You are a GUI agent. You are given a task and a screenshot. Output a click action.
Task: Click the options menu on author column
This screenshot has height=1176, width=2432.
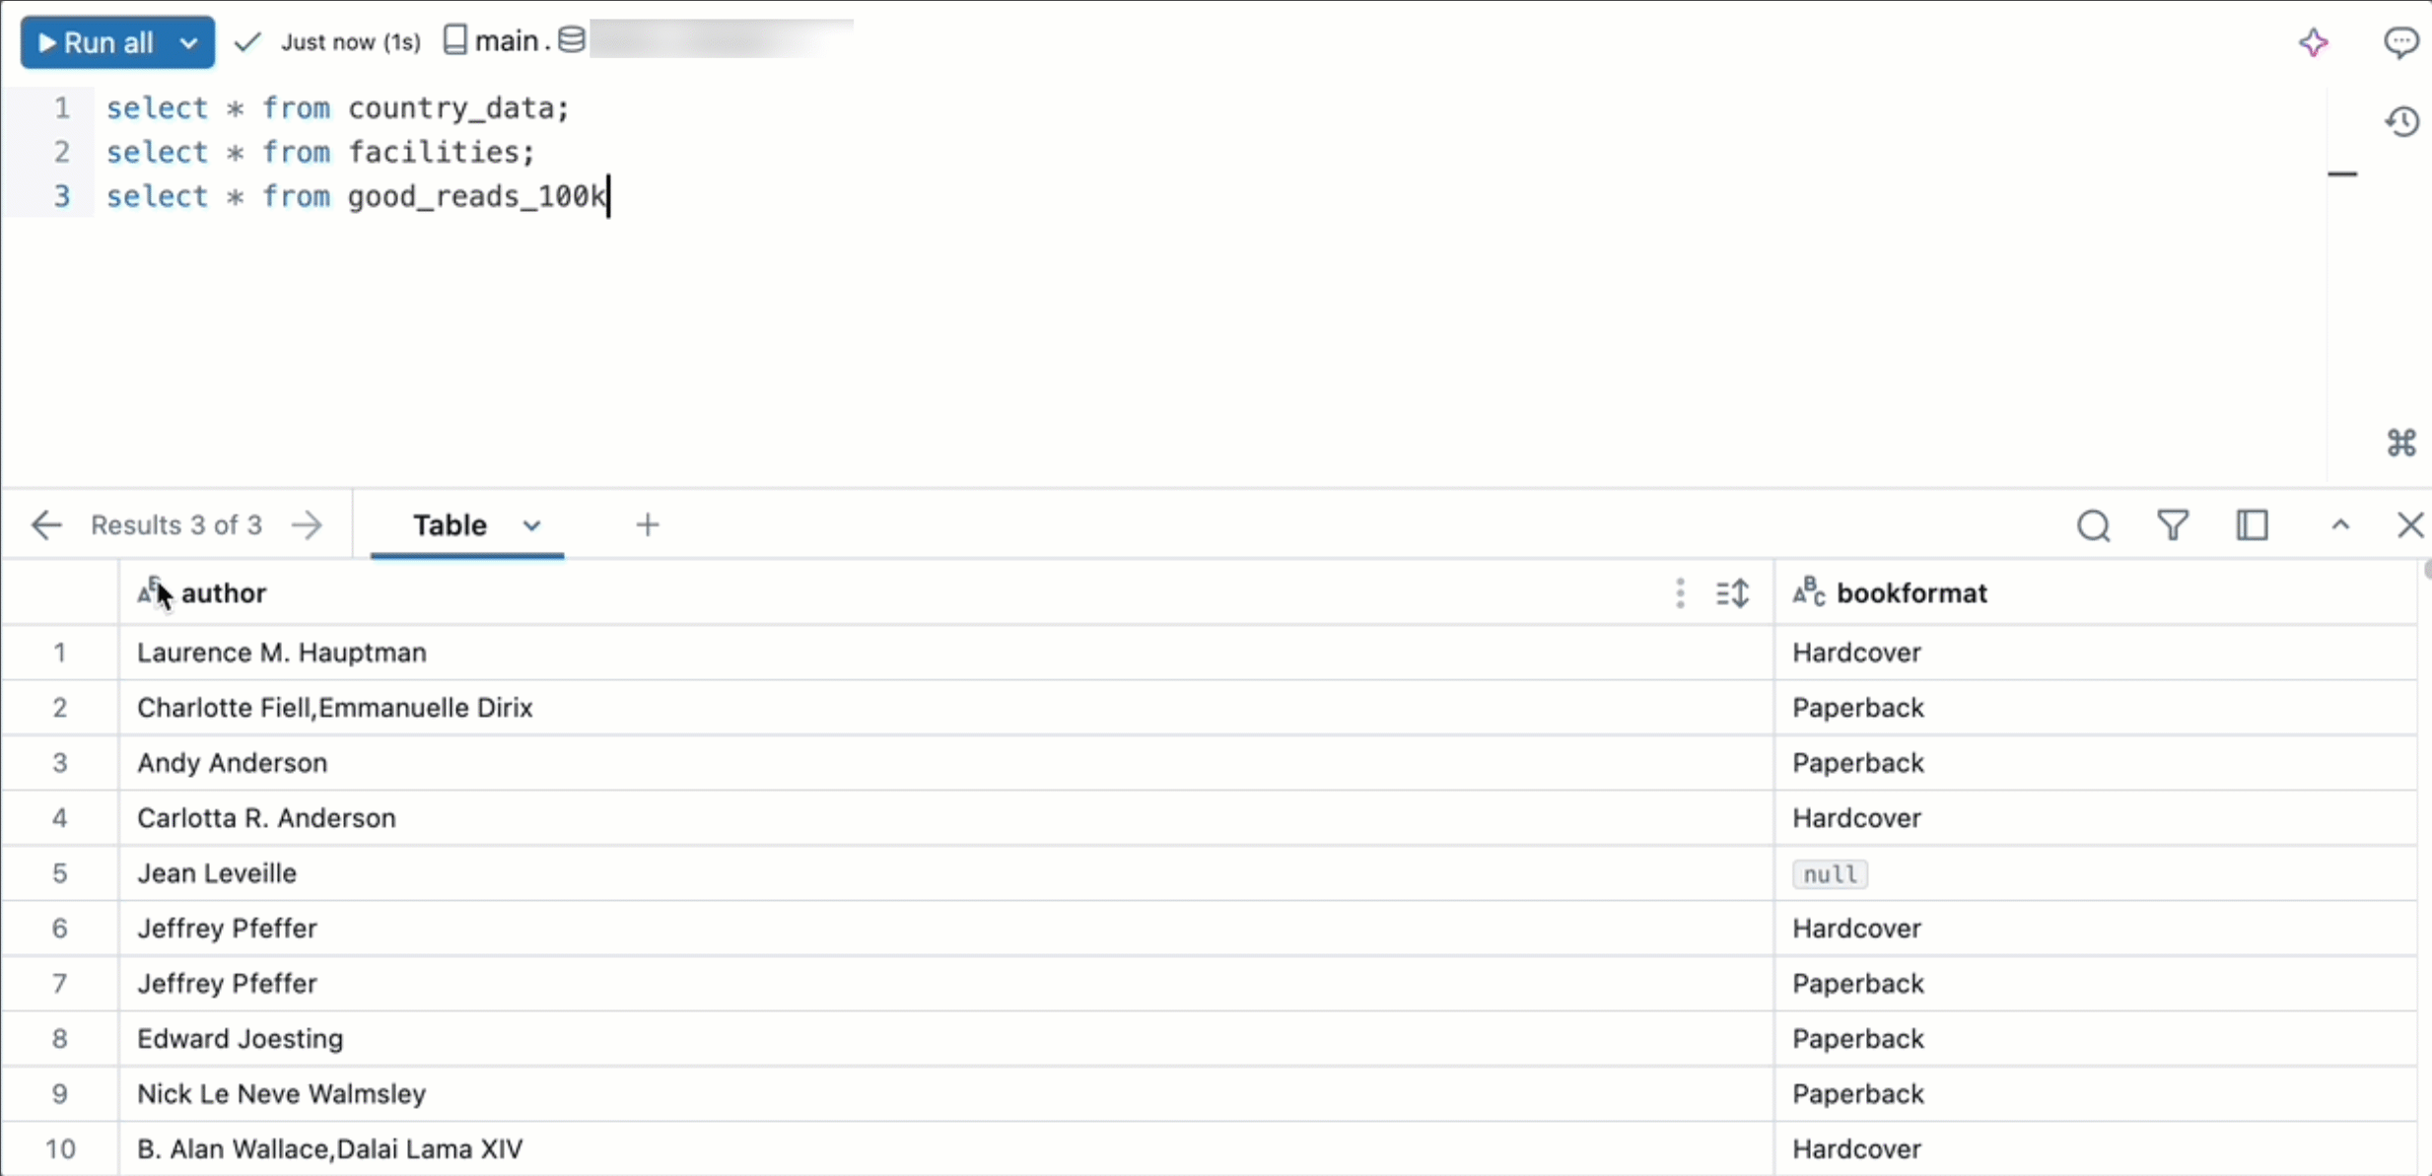pyautogui.click(x=1678, y=592)
